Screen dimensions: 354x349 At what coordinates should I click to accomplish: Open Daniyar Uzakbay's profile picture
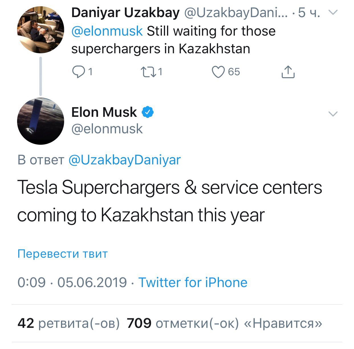pyautogui.click(x=40, y=30)
